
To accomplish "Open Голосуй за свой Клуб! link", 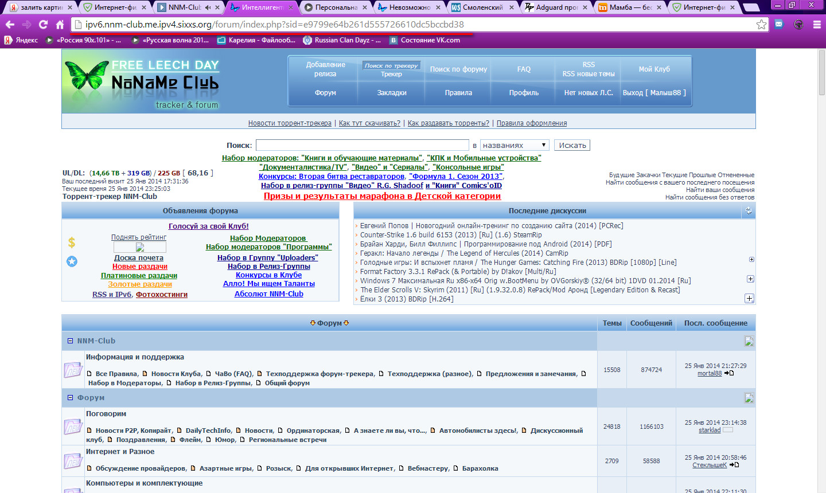I will (x=208, y=226).
